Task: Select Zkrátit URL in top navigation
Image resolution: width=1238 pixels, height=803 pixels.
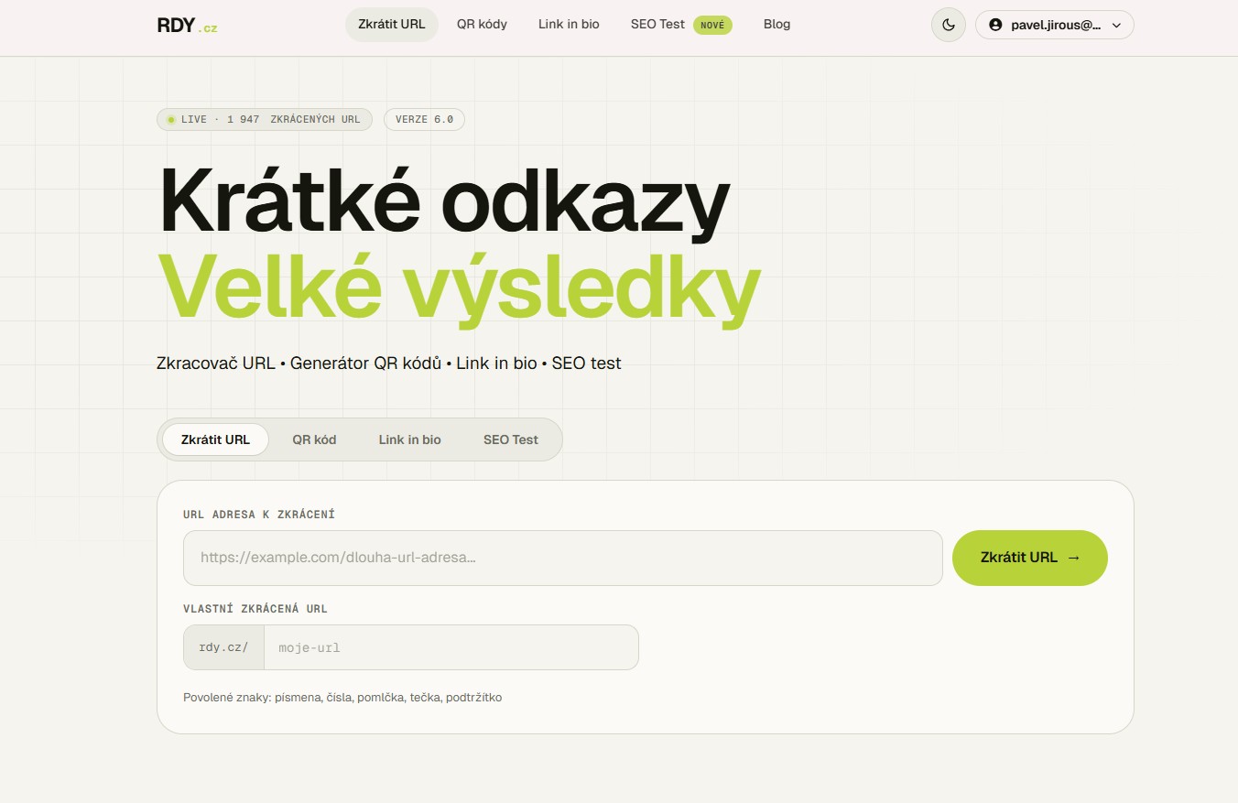Action: click(x=392, y=25)
